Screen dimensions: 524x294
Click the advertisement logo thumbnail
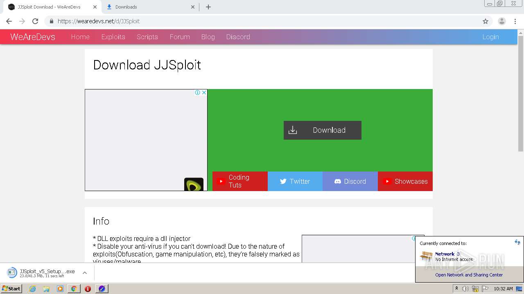tap(194, 184)
